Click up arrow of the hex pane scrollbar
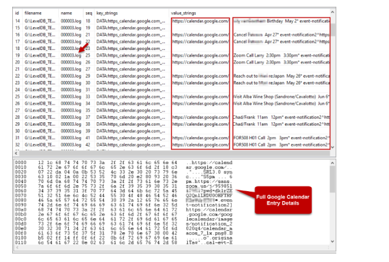Image resolution: width=389 pixels, height=262 pixels. coord(332,163)
